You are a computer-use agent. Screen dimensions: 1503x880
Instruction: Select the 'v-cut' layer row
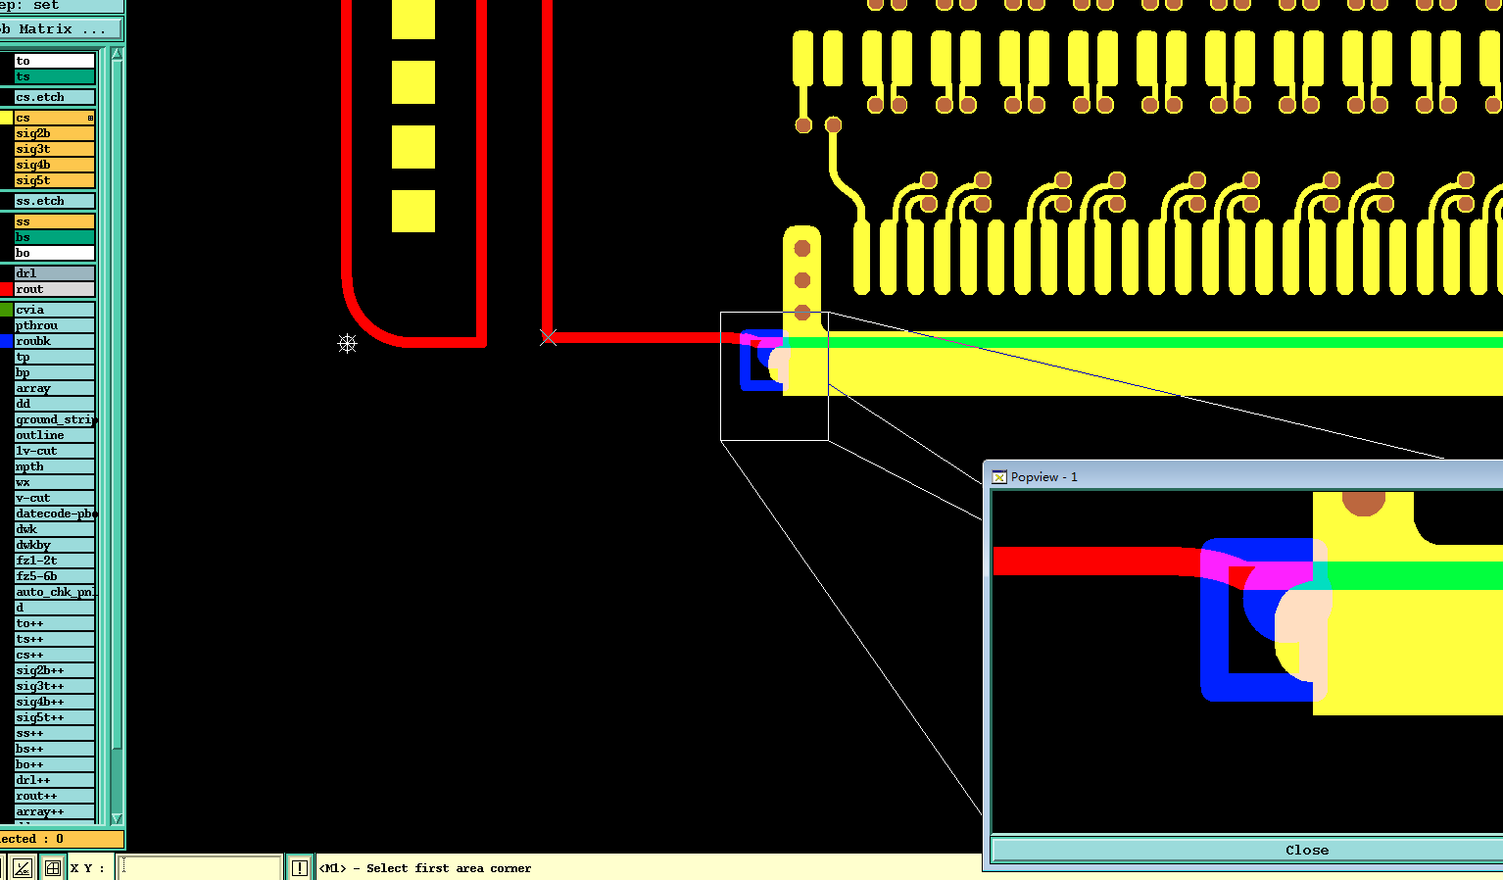click(55, 498)
